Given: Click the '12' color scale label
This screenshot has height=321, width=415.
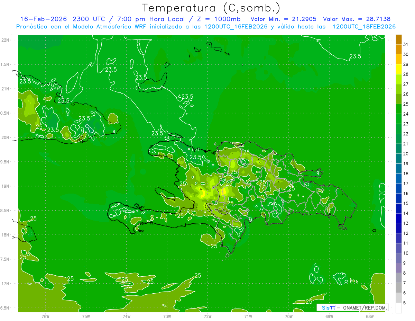Looking at the screenshot, I should (406, 233).
